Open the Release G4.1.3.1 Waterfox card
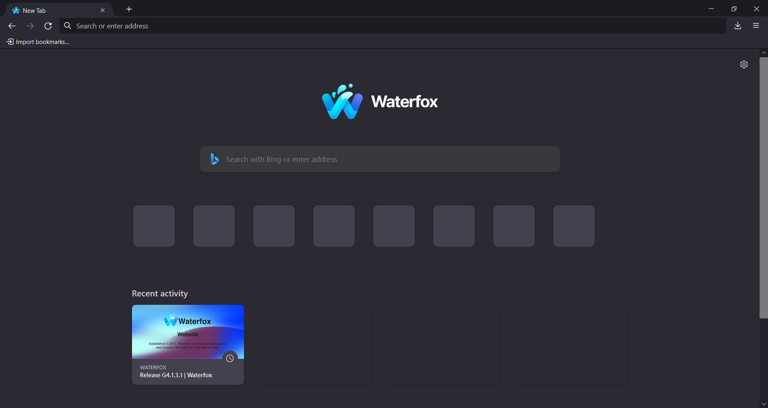Screen dimensions: 768x408 [x=188, y=345]
